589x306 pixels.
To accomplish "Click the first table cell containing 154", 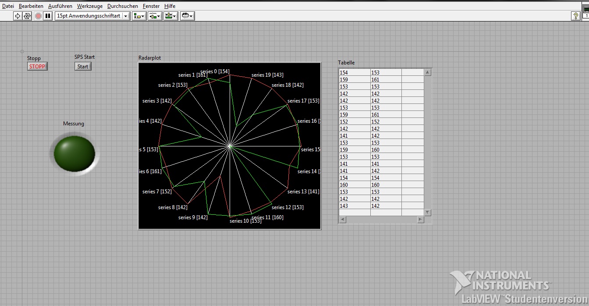I will tap(354, 73).
